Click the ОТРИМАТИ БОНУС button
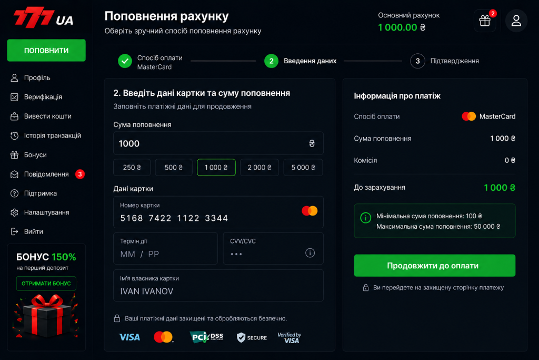Viewport: 539px width, 360px height. pos(46,284)
